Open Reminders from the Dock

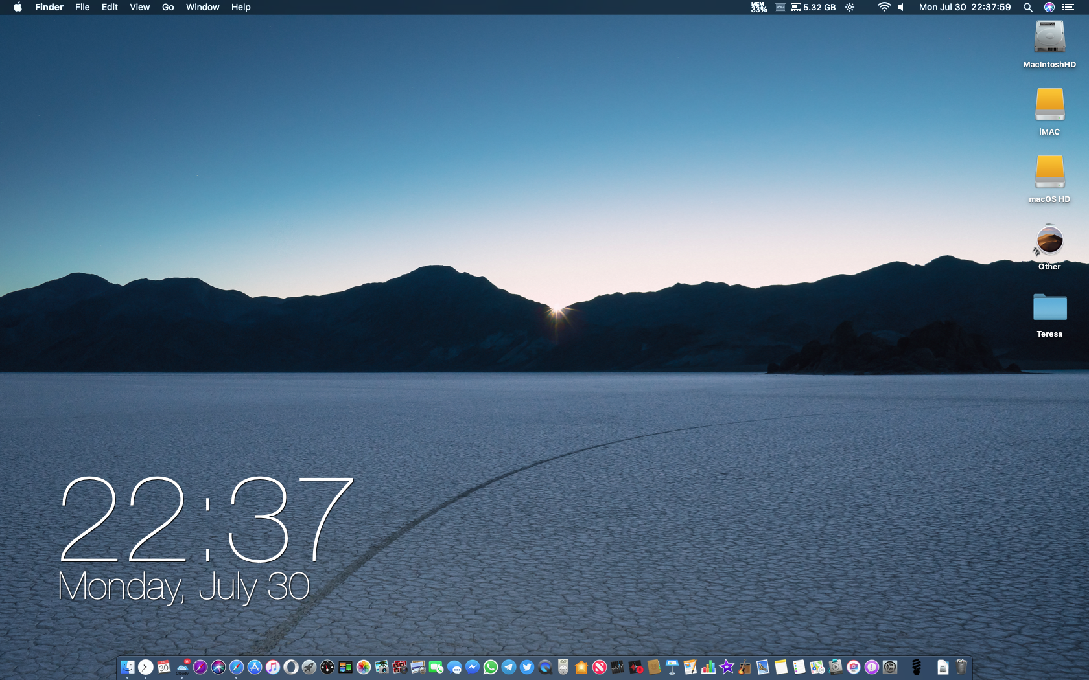coord(799,667)
